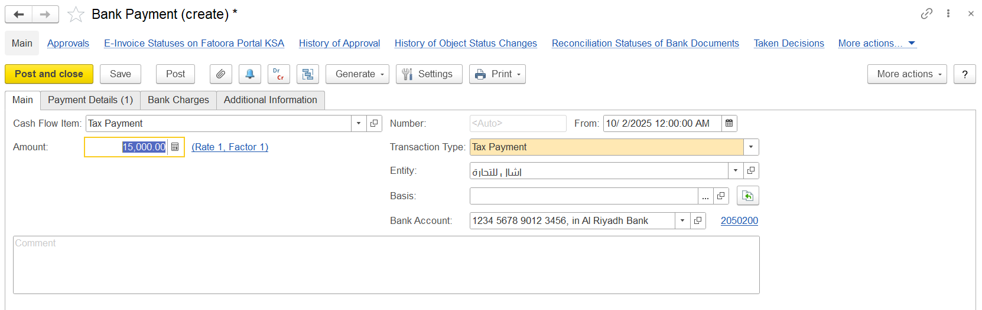Screen dimensions: 982x310
Task: Expand the Entity dropdown list
Action: (736, 171)
